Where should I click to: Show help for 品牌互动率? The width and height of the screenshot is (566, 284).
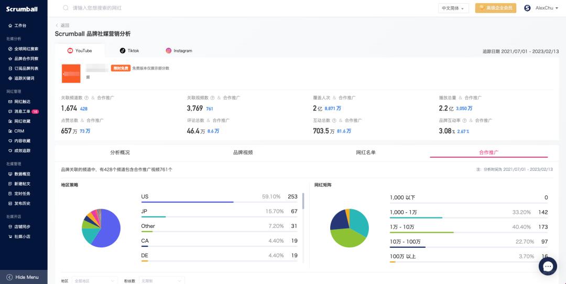pyautogui.click(x=464, y=121)
